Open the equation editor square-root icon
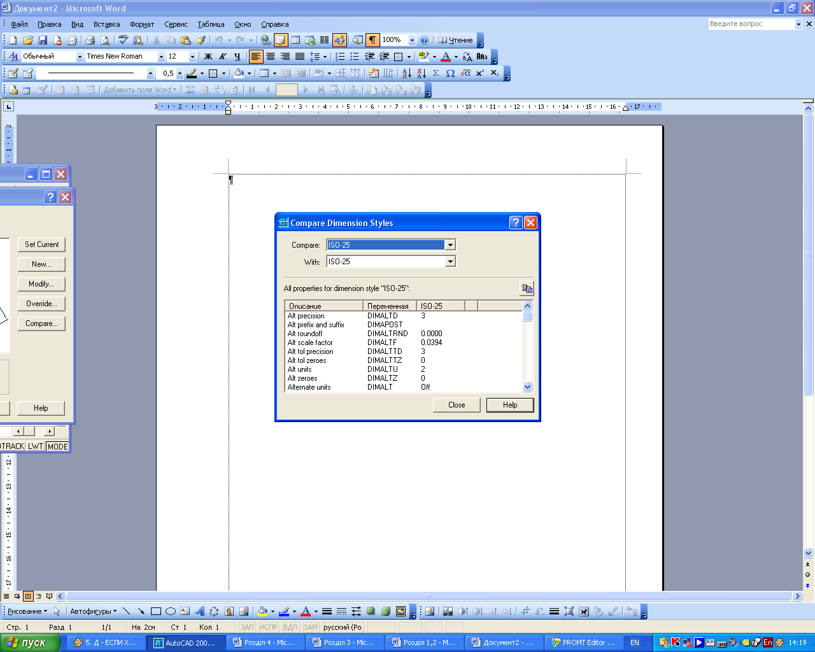 [x=465, y=73]
